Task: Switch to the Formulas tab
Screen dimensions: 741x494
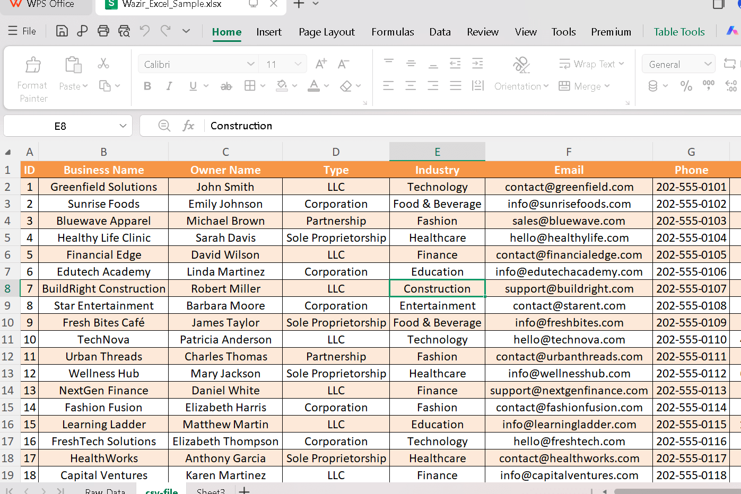Action: click(x=393, y=32)
